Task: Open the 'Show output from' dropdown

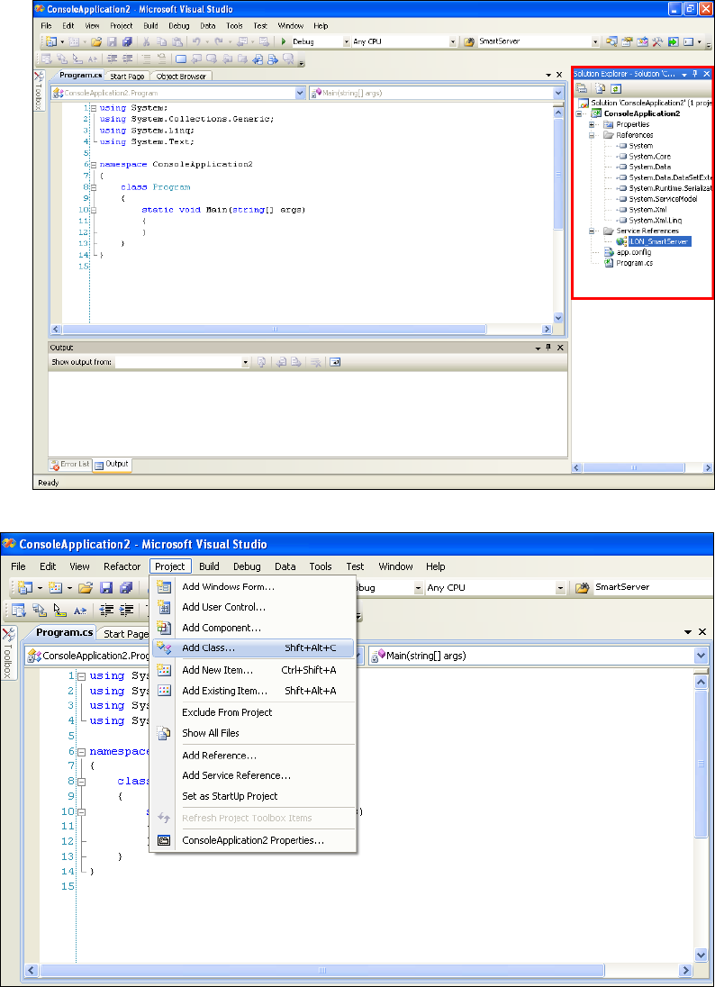Action: pyautogui.click(x=246, y=362)
